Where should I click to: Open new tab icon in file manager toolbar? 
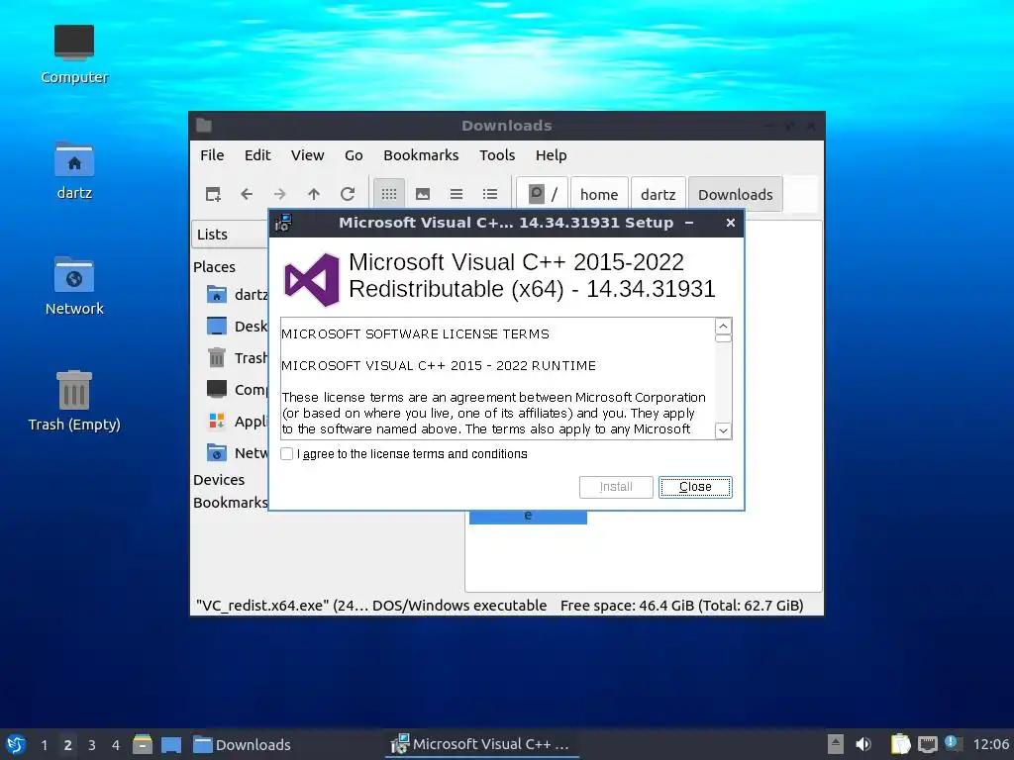click(x=213, y=194)
